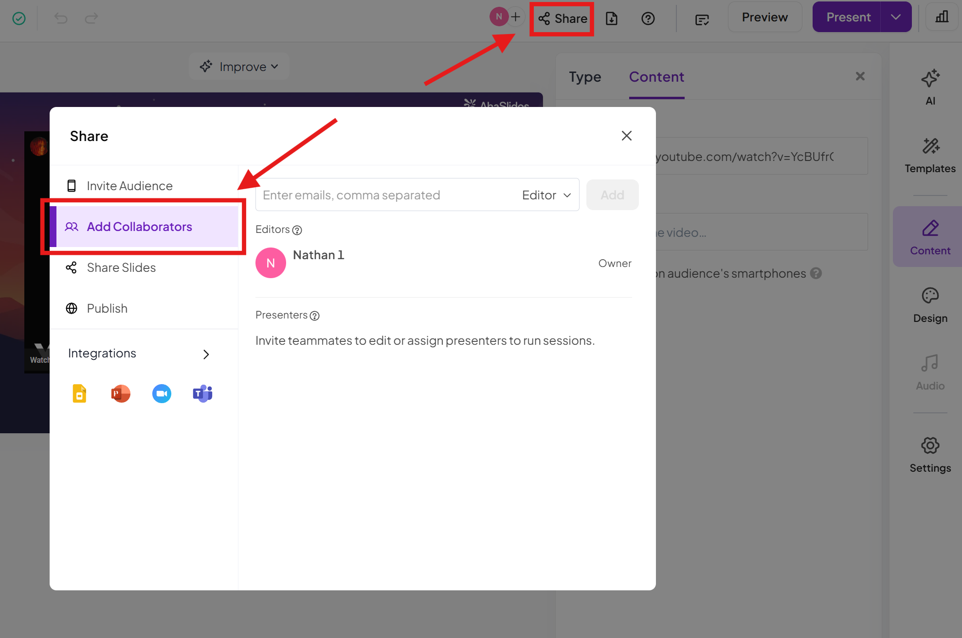Click the help question mark icon

648,18
